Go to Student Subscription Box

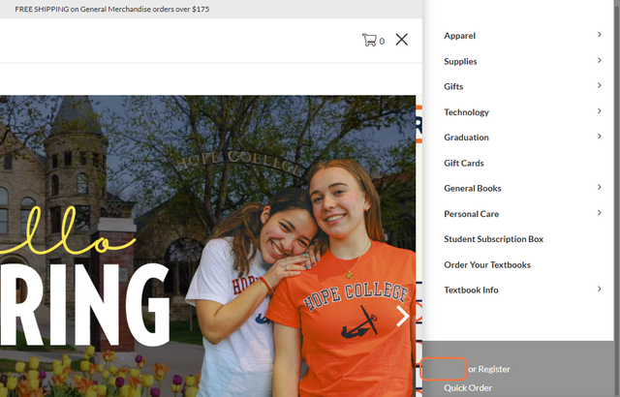coord(493,239)
